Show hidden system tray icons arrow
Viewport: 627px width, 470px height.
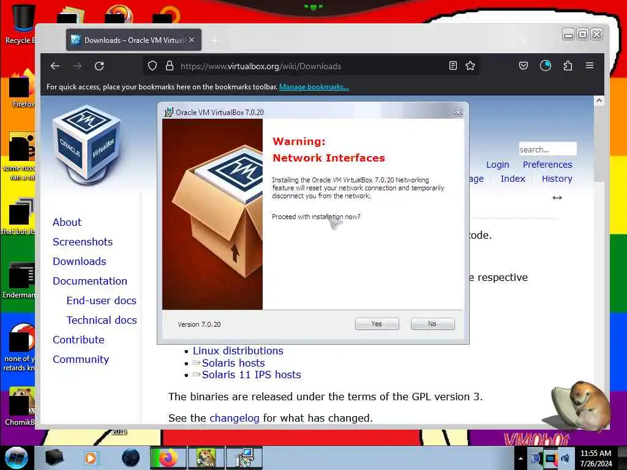520,458
